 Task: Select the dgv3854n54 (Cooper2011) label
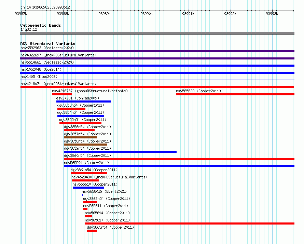tap(81, 112)
